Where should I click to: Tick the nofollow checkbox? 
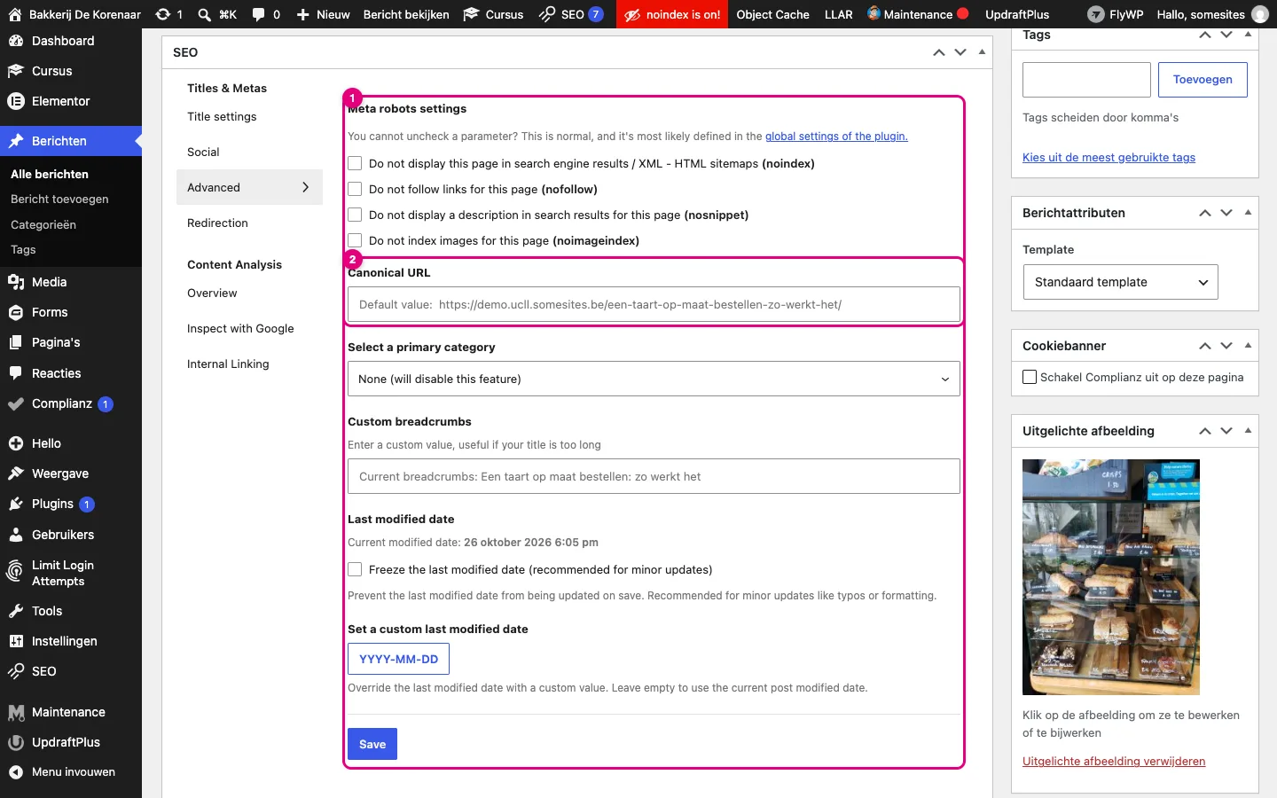[x=355, y=189]
